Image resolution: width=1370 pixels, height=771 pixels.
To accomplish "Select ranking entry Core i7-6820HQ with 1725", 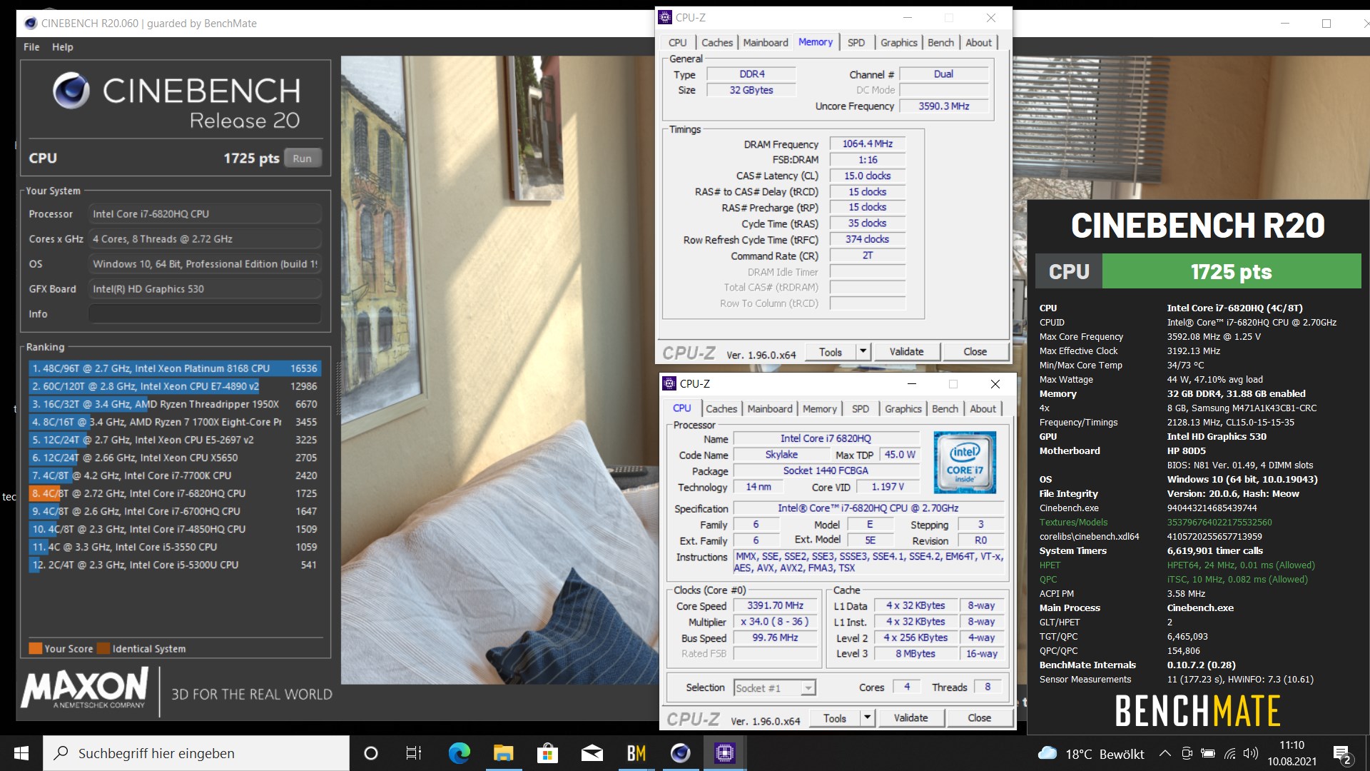I will pyautogui.click(x=174, y=493).
